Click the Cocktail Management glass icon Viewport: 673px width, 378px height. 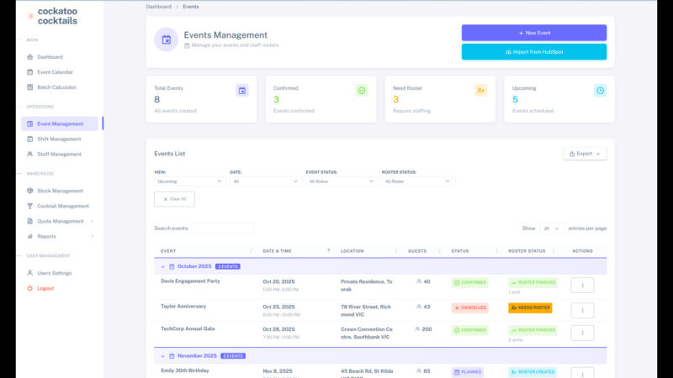[29, 206]
